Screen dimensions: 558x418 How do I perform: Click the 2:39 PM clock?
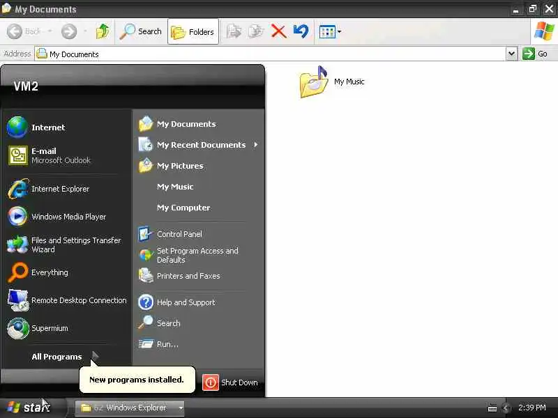point(532,408)
